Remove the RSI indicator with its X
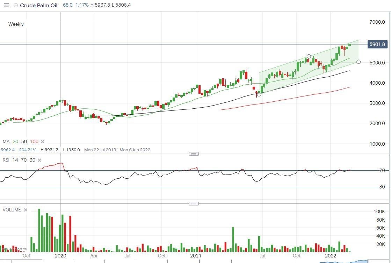Viewport: 391px width, 263px height. 39,160
